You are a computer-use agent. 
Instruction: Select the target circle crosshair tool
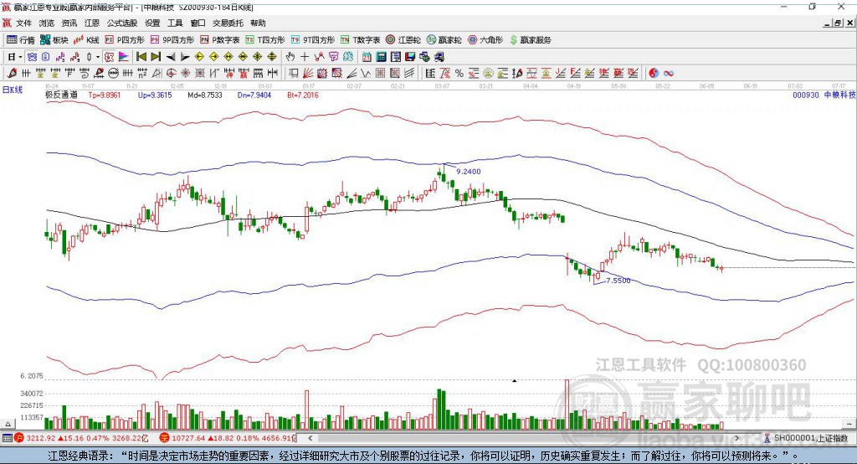(171, 73)
